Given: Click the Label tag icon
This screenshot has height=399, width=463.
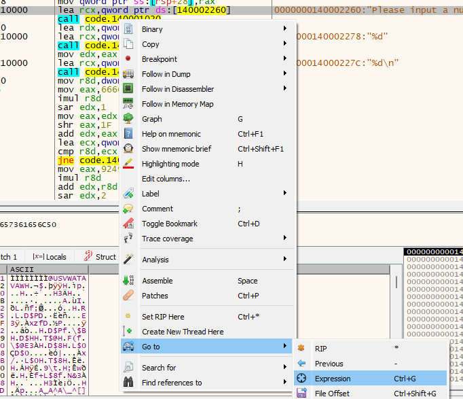Looking at the screenshot, I should tap(128, 193).
